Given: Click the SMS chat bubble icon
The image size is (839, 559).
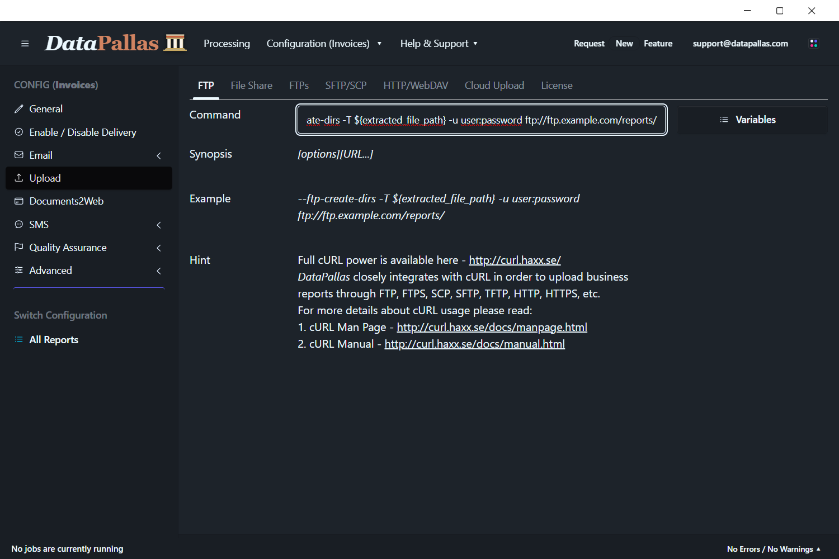Looking at the screenshot, I should [x=19, y=224].
